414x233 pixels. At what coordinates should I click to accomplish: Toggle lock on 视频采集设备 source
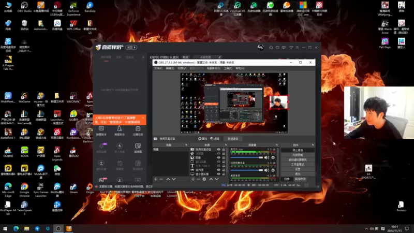coord(224,150)
